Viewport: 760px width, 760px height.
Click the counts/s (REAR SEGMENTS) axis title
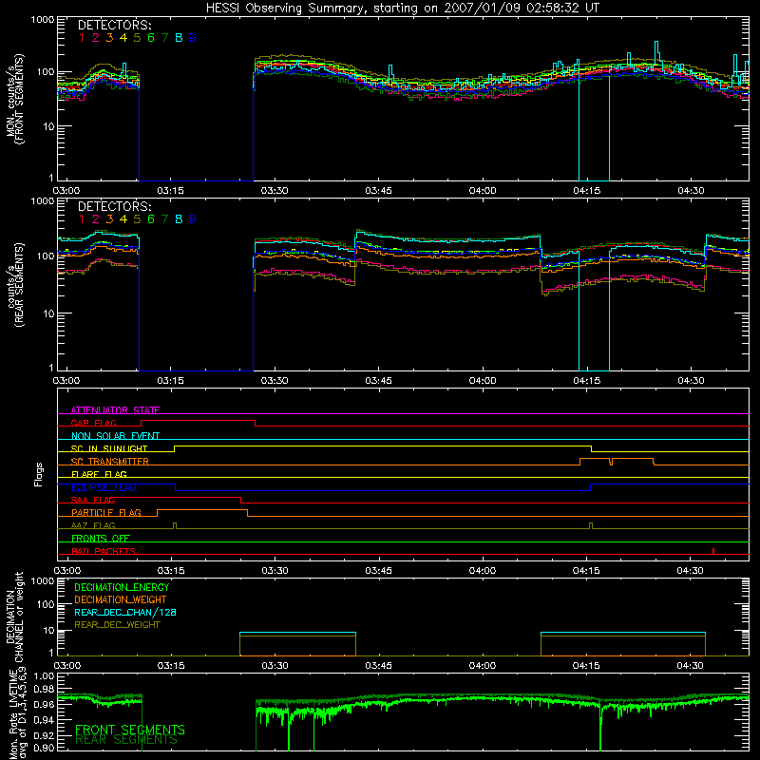tap(15, 285)
